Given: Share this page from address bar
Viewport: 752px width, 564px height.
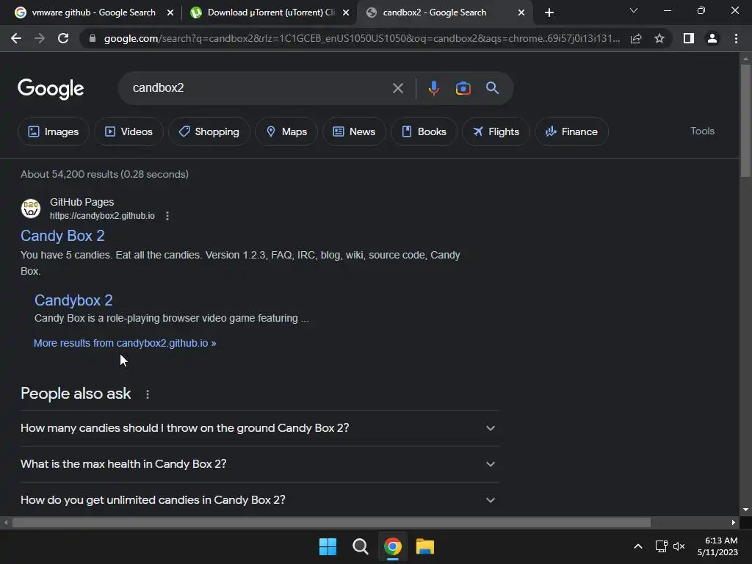Looking at the screenshot, I should click(x=636, y=38).
